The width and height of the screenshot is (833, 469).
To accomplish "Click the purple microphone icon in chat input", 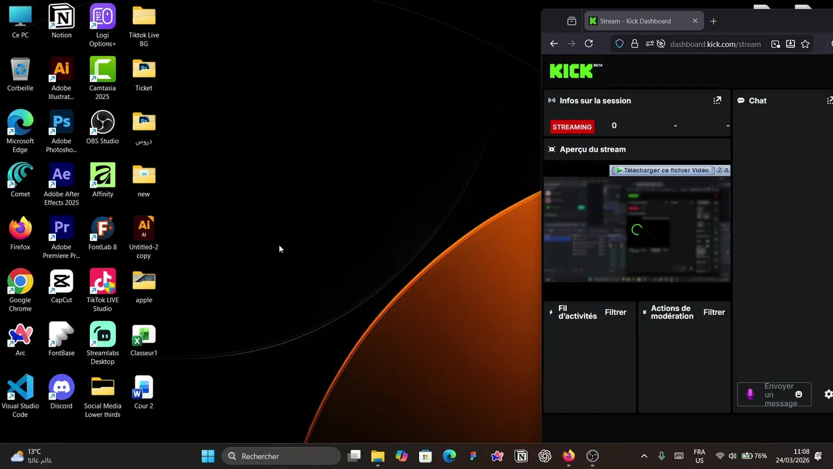I will tap(750, 394).
